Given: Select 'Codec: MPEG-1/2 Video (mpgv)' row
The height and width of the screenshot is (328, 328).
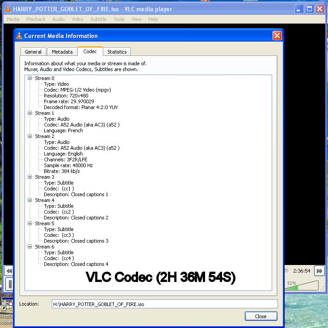Looking at the screenshot, I should tap(77, 90).
